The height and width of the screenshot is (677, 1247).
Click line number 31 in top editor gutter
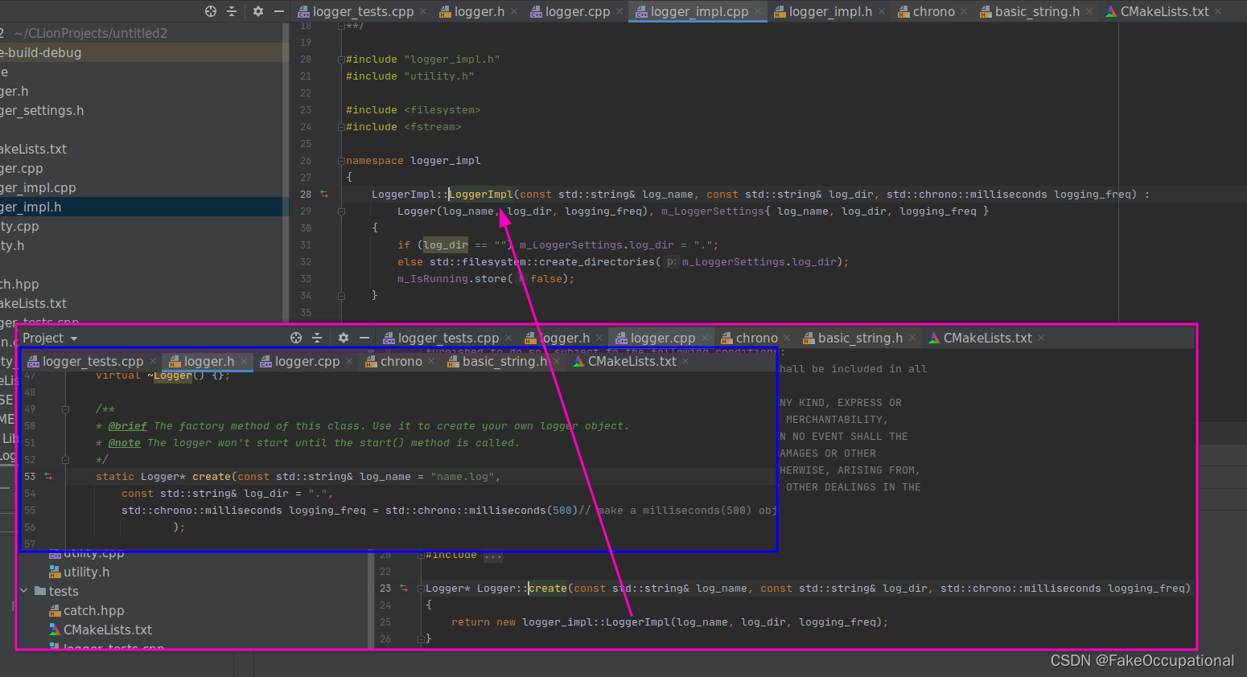click(306, 244)
